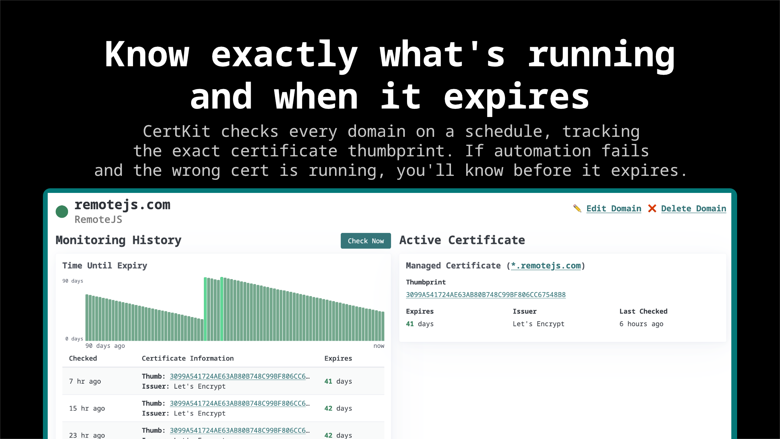Click the Thumb link in the 15 hr ago row
Screen dimensions: 780x439
click(x=238, y=403)
